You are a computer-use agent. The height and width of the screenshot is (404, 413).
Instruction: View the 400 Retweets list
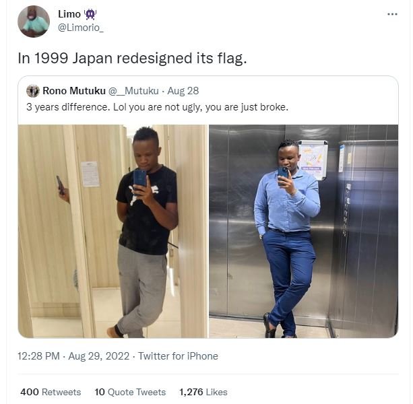[51, 392]
